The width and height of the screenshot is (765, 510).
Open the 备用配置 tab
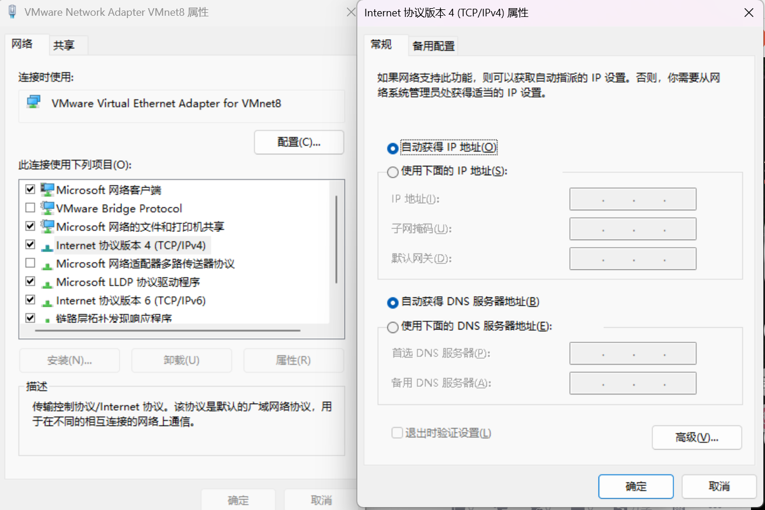pyautogui.click(x=433, y=46)
